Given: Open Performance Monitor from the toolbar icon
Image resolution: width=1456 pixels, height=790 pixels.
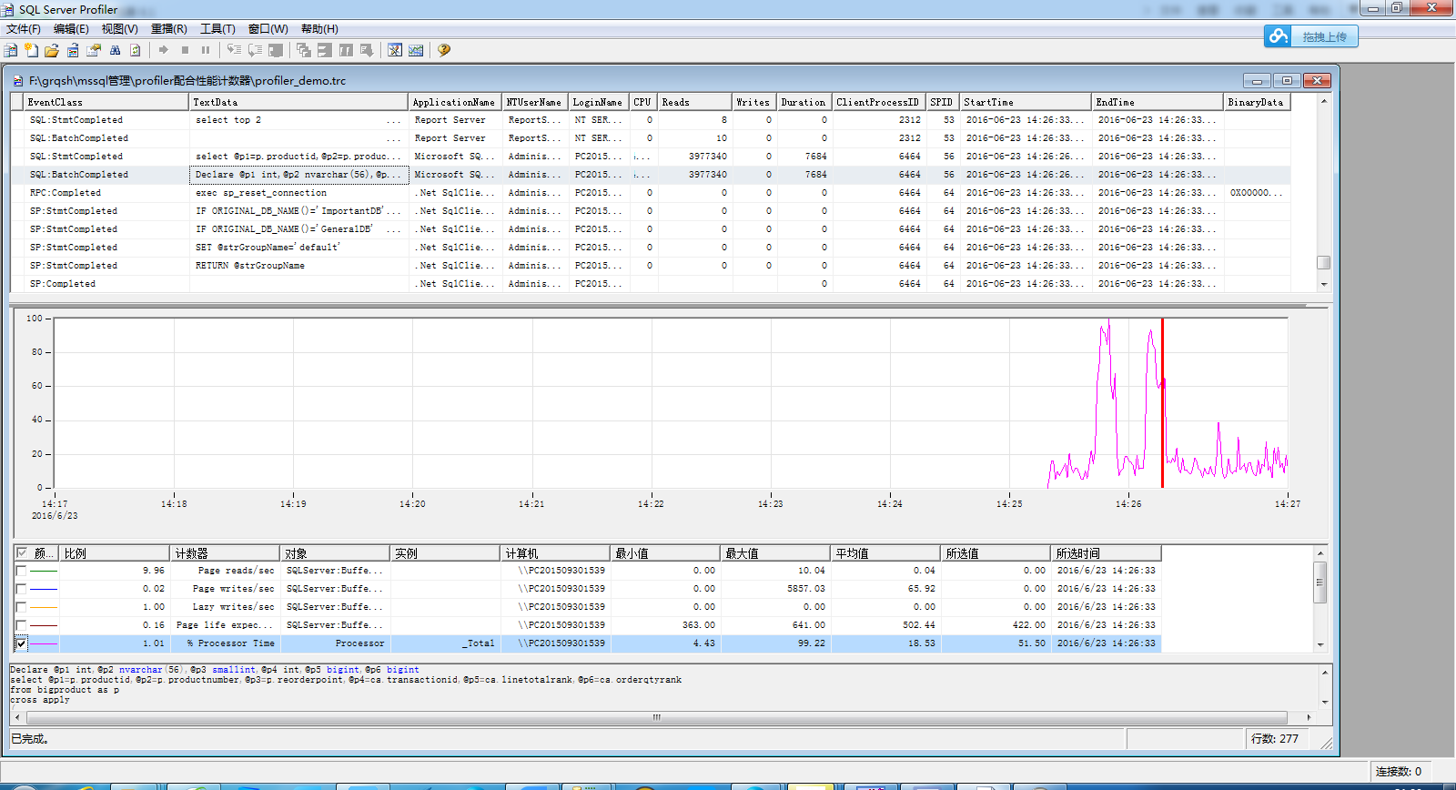Looking at the screenshot, I should 416,50.
